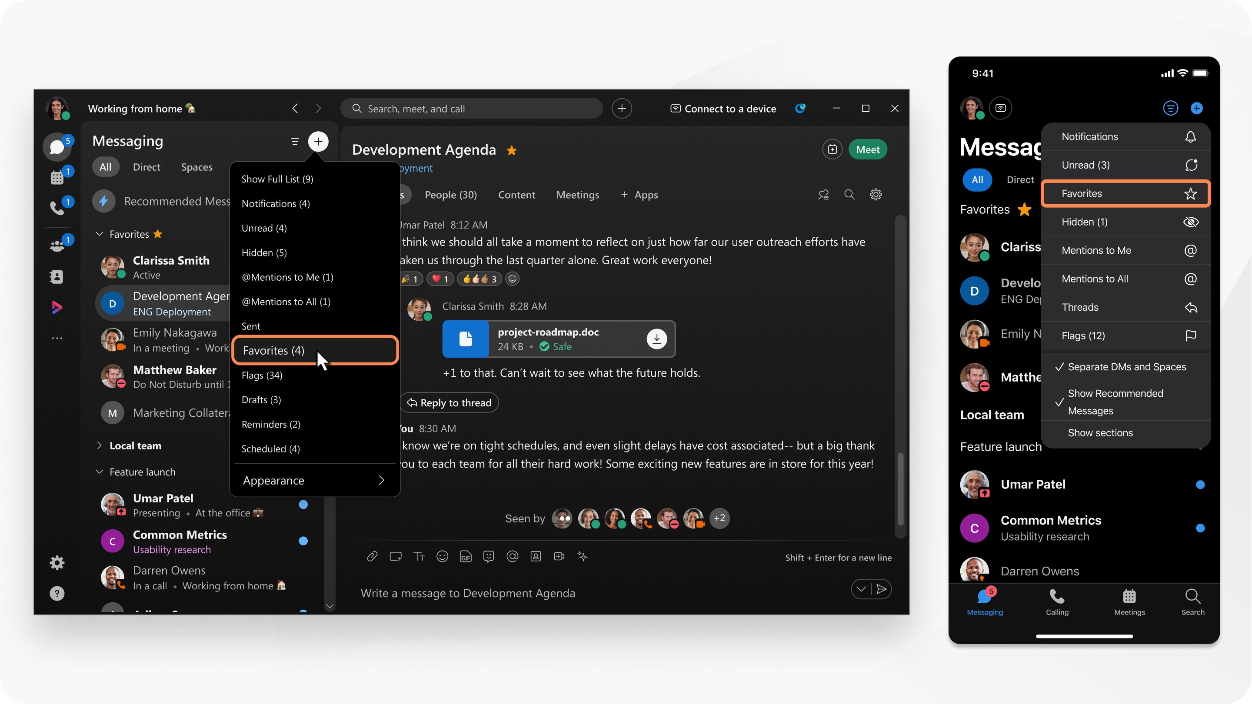
Task: Expand Appearance submenu in filter list
Action: pos(313,480)
